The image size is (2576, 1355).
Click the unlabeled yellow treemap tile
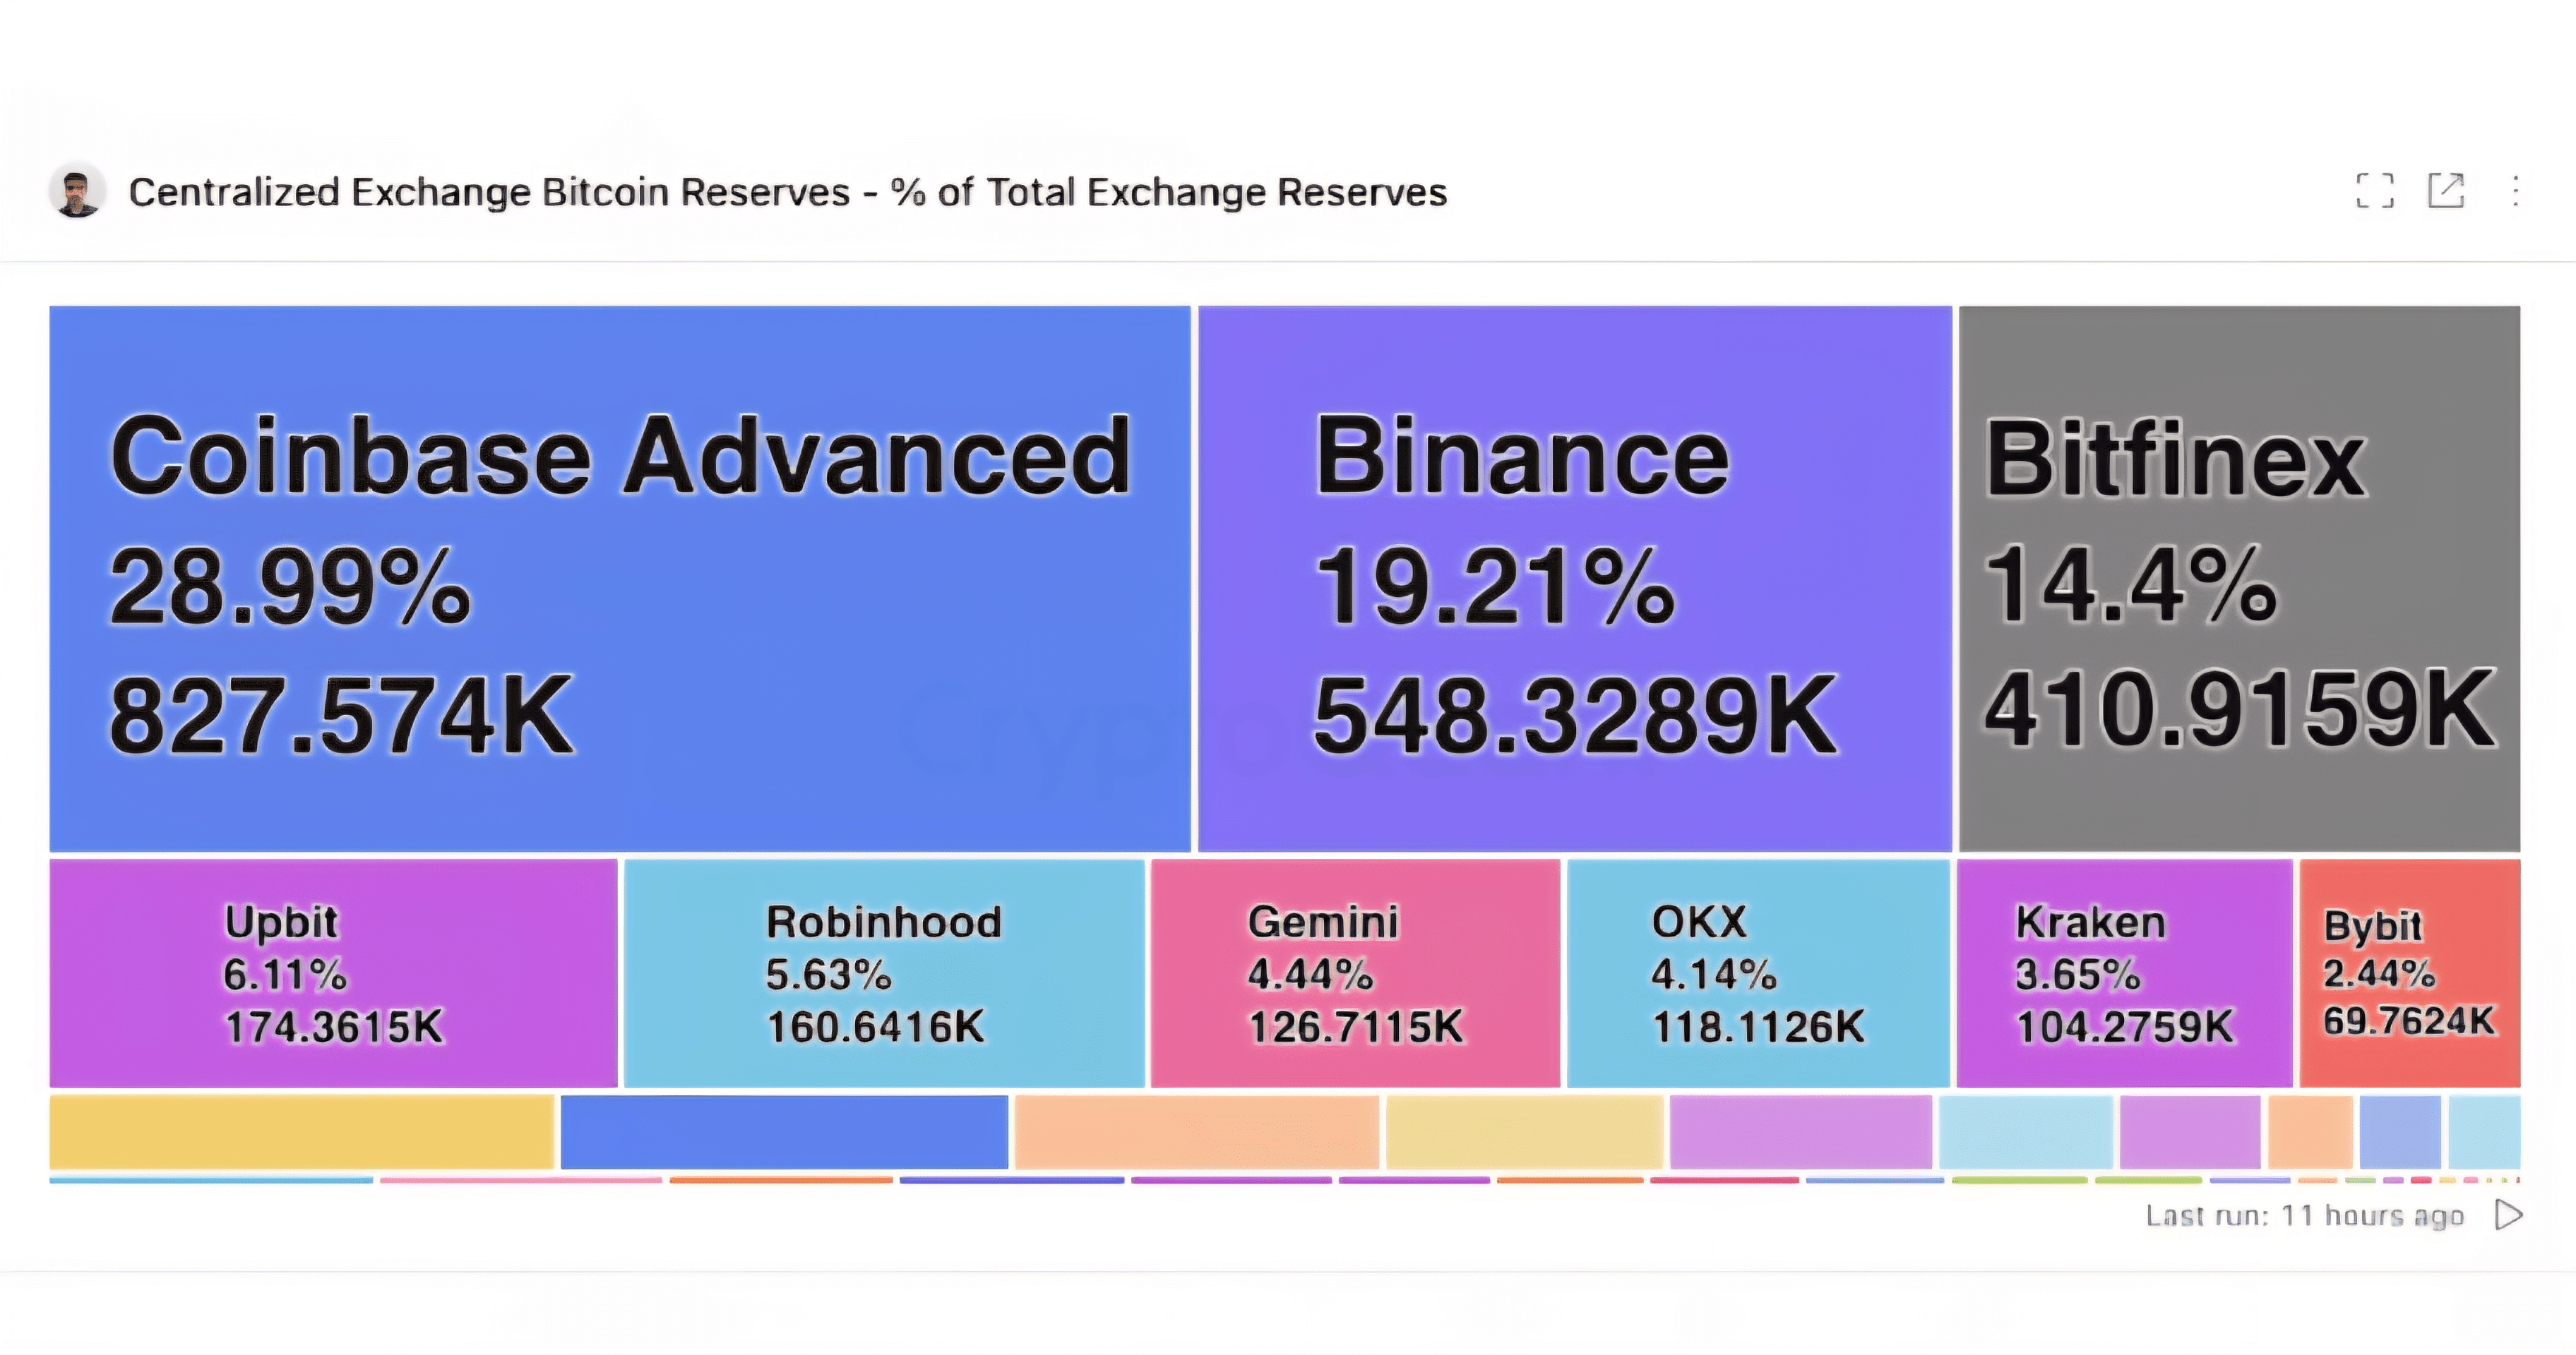[301, 1131]
